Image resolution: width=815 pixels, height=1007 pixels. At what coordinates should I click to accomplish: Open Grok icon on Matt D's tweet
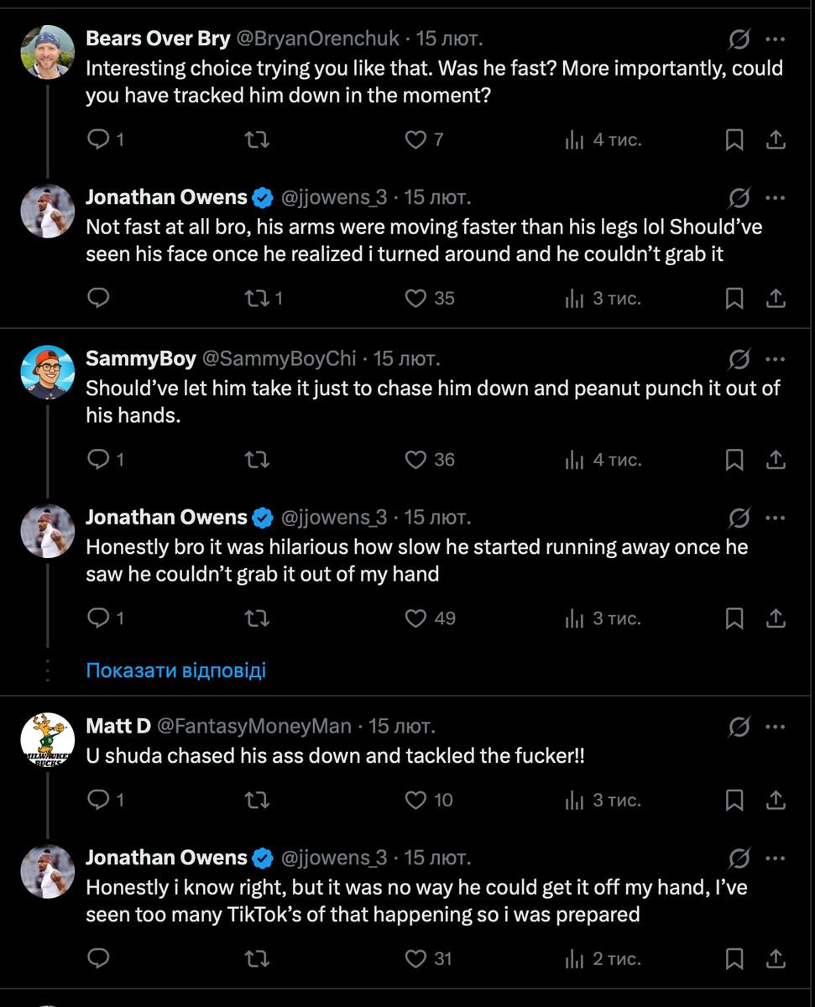[x=739, y=726]
